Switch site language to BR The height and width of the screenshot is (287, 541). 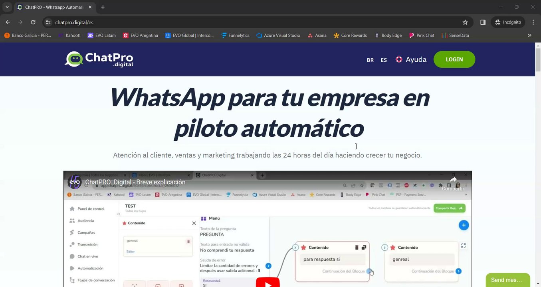370,60
